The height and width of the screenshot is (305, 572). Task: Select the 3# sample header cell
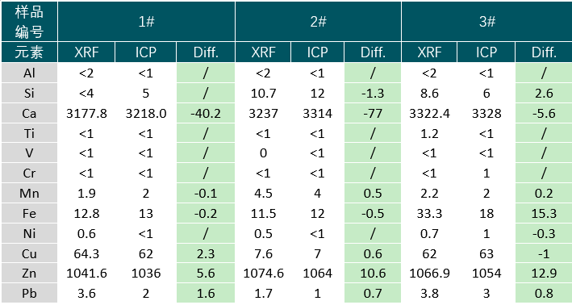tap(486, 21)
